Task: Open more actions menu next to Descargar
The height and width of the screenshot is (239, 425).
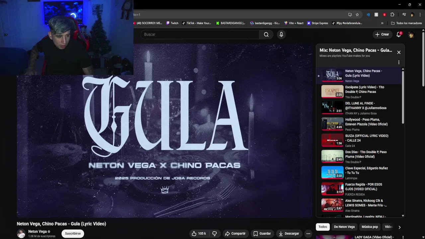Action: click(308, 234)
